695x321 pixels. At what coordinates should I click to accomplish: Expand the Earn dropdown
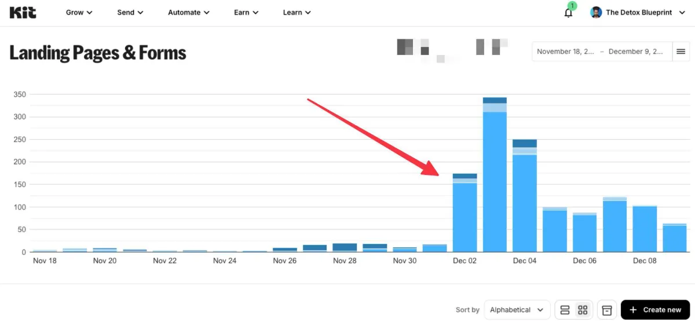[x=246, y=12]
